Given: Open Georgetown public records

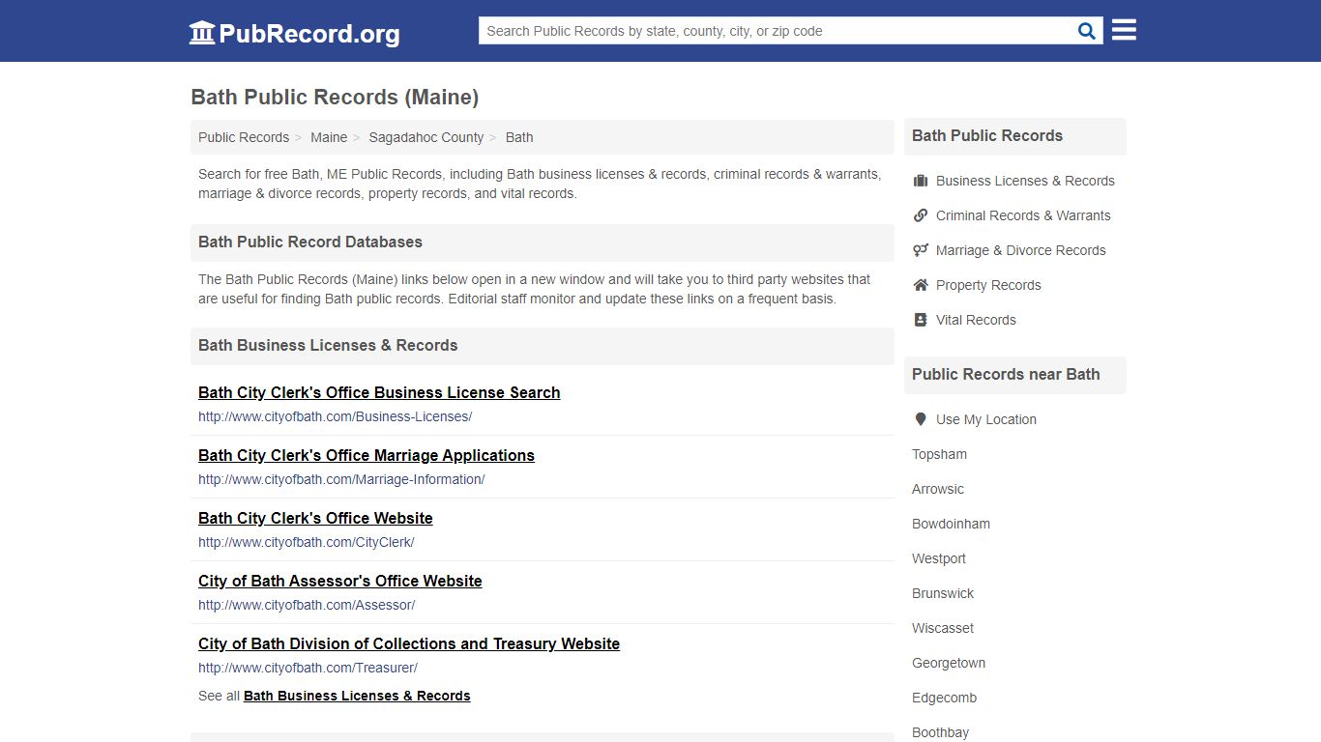Looking at the screenshot, I should (x=949, y=663).
